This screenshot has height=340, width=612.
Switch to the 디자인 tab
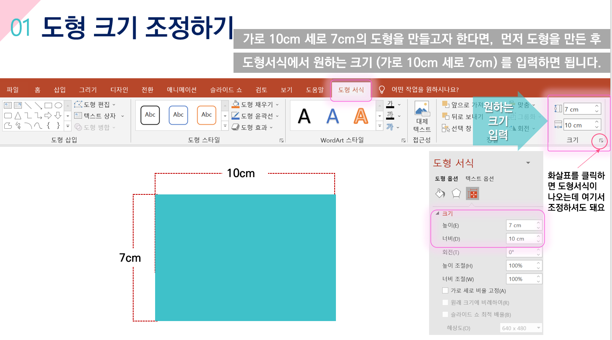119,90
